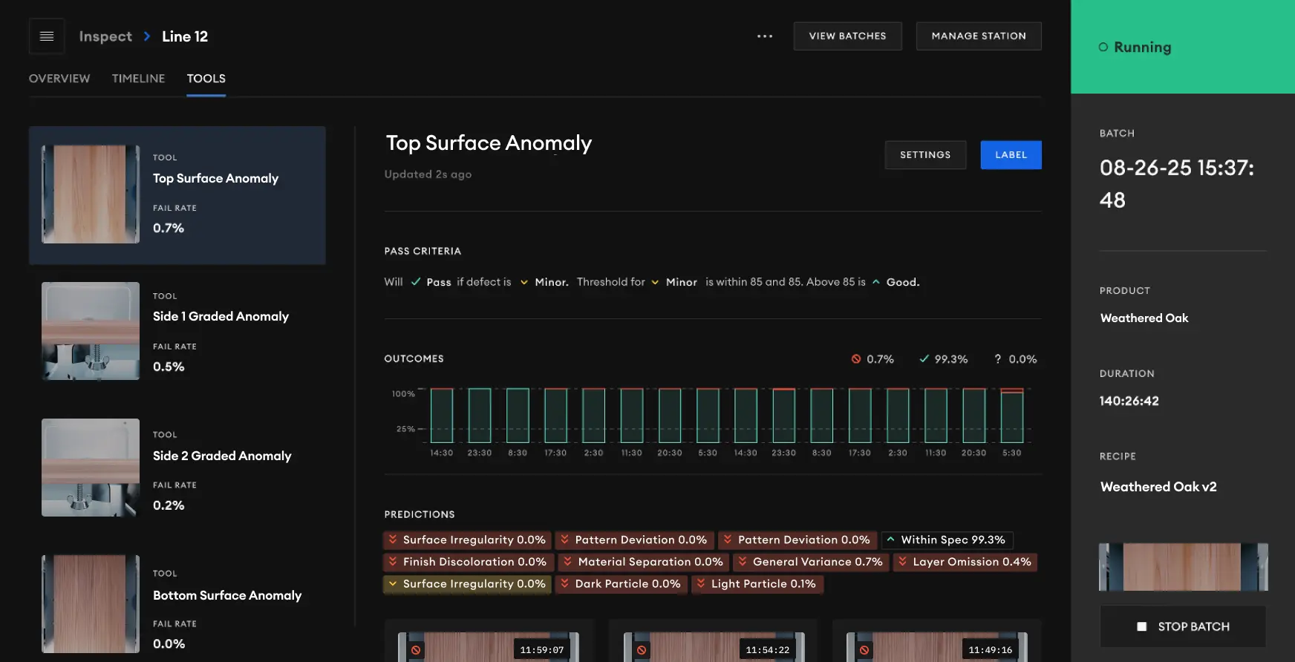Viewport: 1295px width, 662px height.
Task: Open the Pass outcome dropdown in criteria
Action: [x=431, y=282]
